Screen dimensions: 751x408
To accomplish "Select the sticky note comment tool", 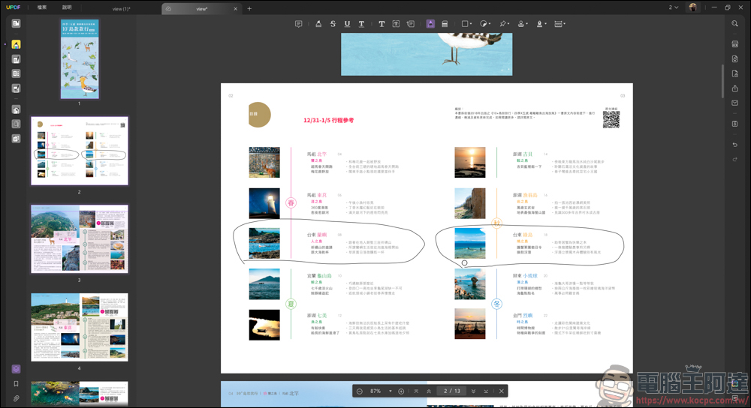I will click(x=298, y=24).
